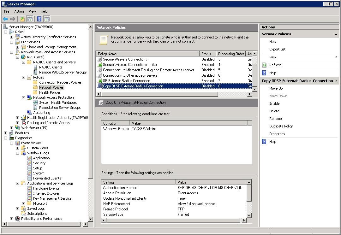This screenshot has width=341, height=235.
Task: Collapse the Network Policies actions section
Action: 336,34
